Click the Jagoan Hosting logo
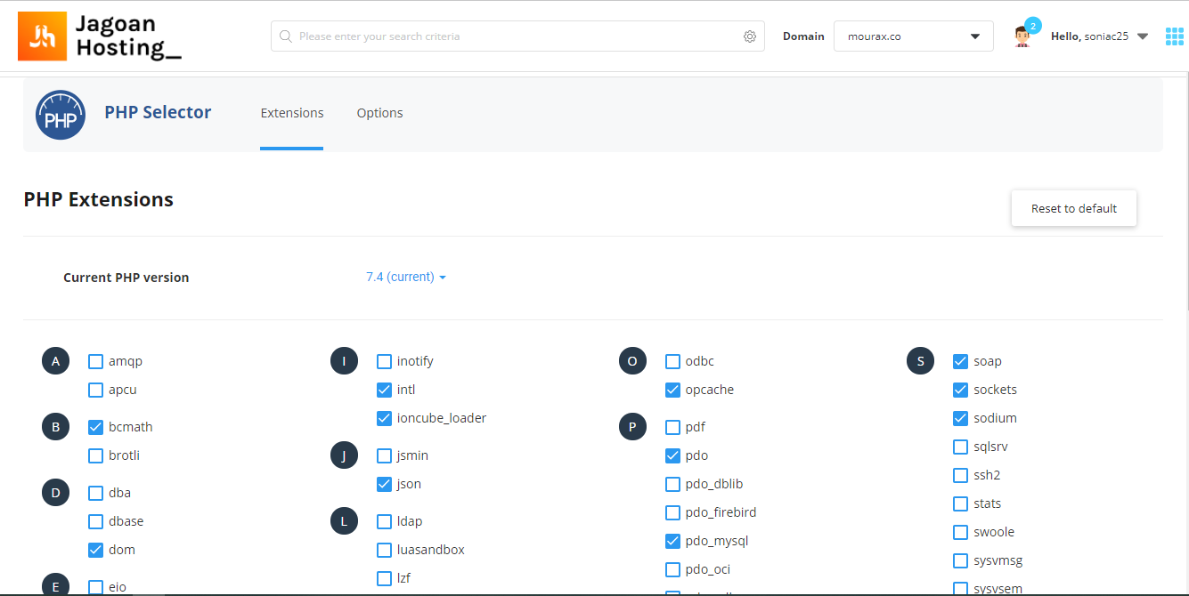1189x596 pixels. pos(100,36)
